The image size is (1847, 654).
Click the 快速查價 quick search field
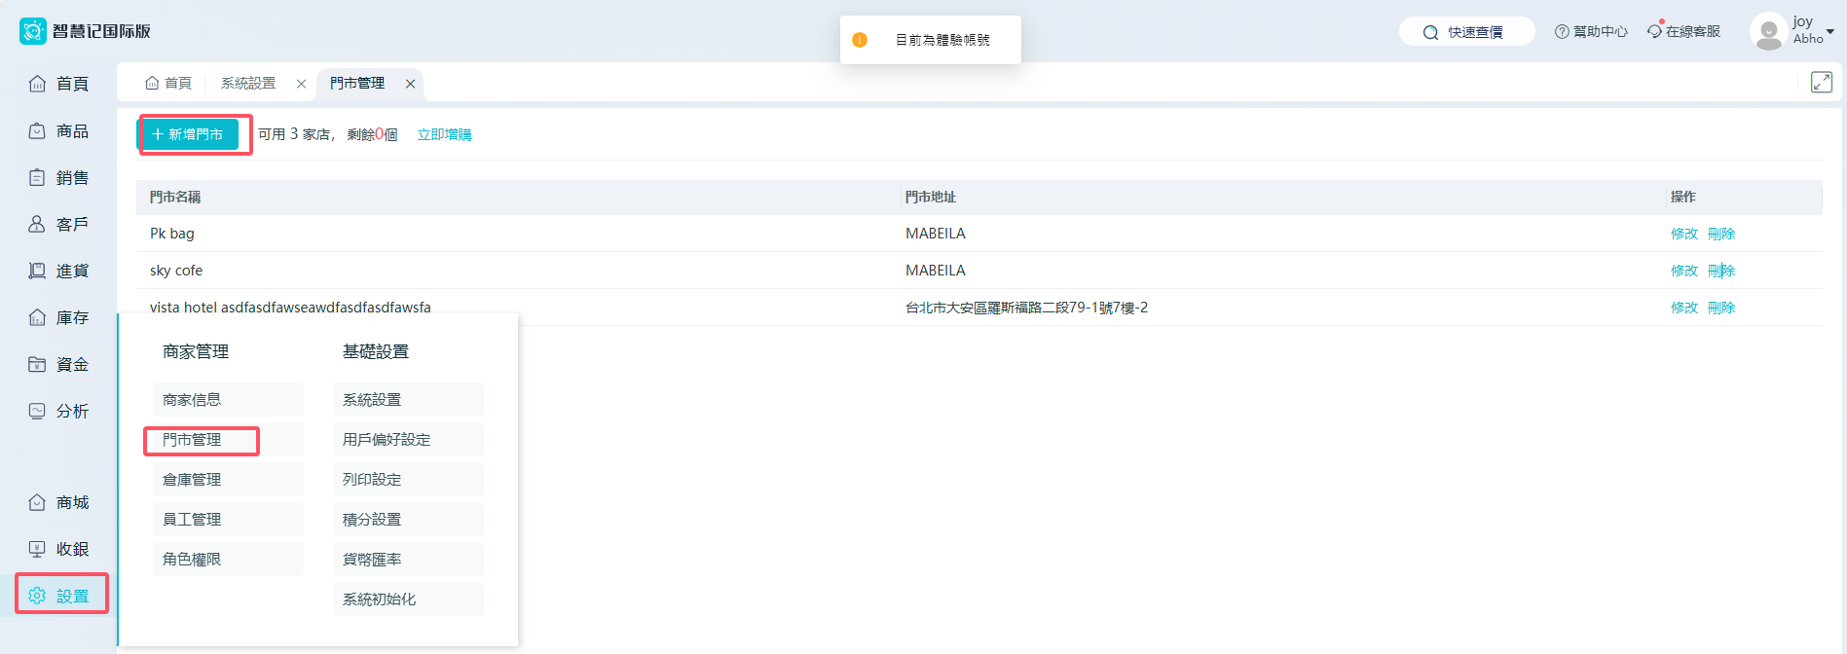[1466, 32]
